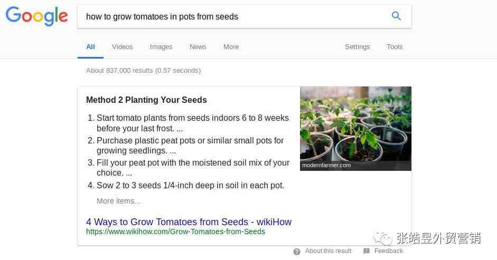Open the tomato seedlings thumbnail image
This screenshot has width=497, height=260.
pyautogui.click(x=355, y=129)
